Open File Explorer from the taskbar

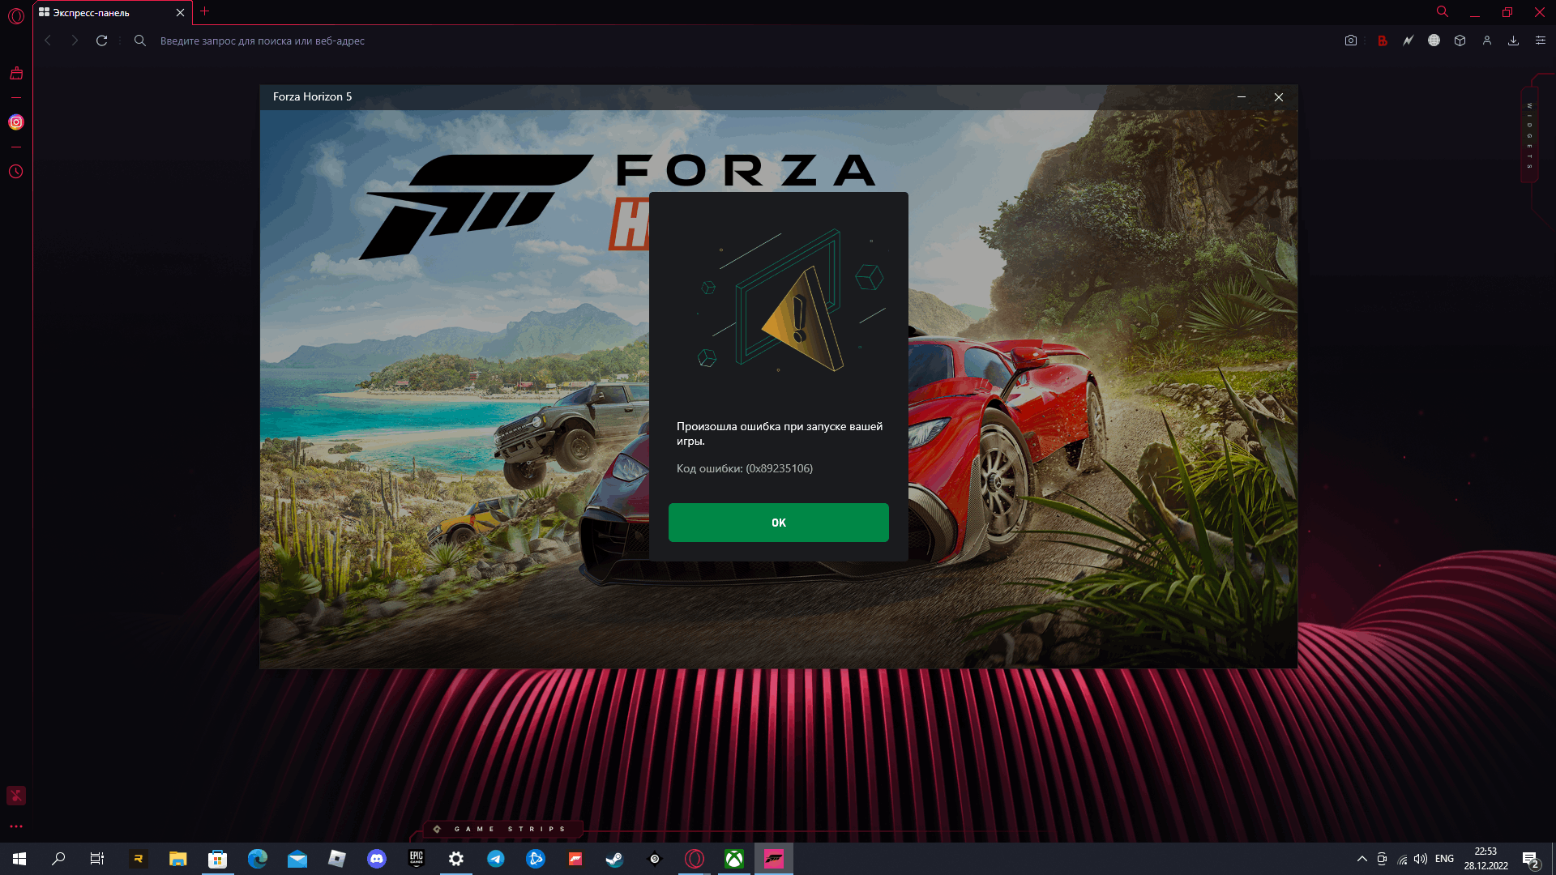[x=177, y=859]
